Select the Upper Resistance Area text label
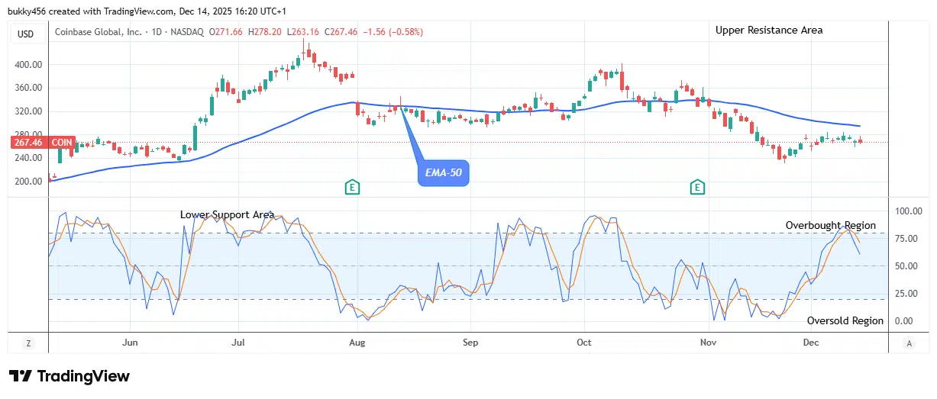 (x=768, y=30)
